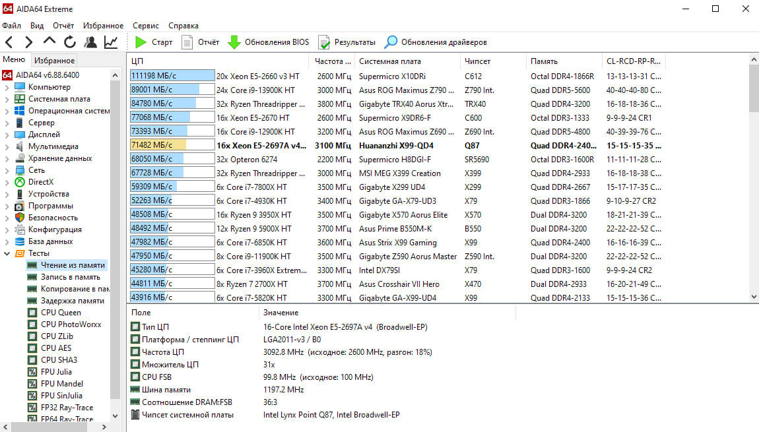Select Задержка памяти test
Image resolution: width=759 pixels, height=432 pixels.
[x=66, y=301]
